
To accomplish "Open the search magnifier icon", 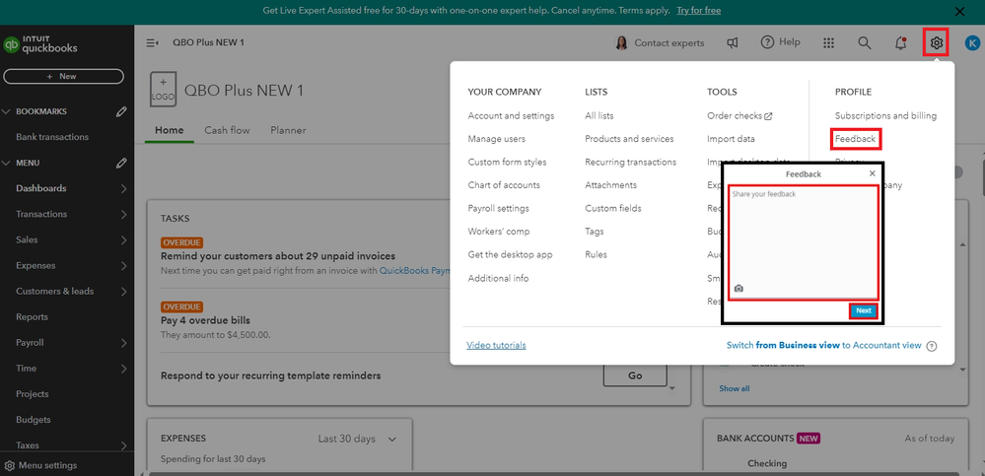I will 865,42.
